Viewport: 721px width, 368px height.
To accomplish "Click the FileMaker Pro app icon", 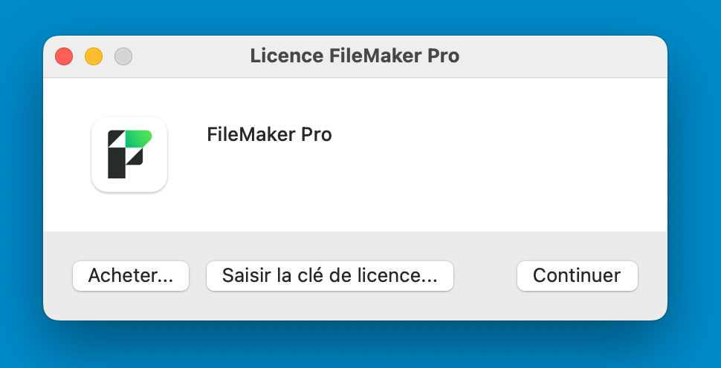I will click(x=129, y=154).
